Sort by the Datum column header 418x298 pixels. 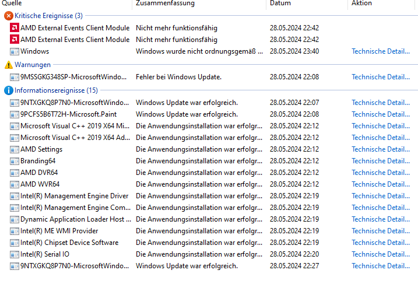(x=280, y=3)
